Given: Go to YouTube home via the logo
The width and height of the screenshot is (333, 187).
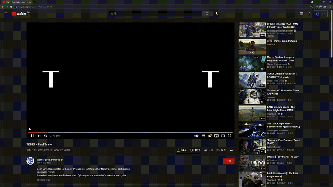Looking at the screenshot, I should [x=19, y=14].
